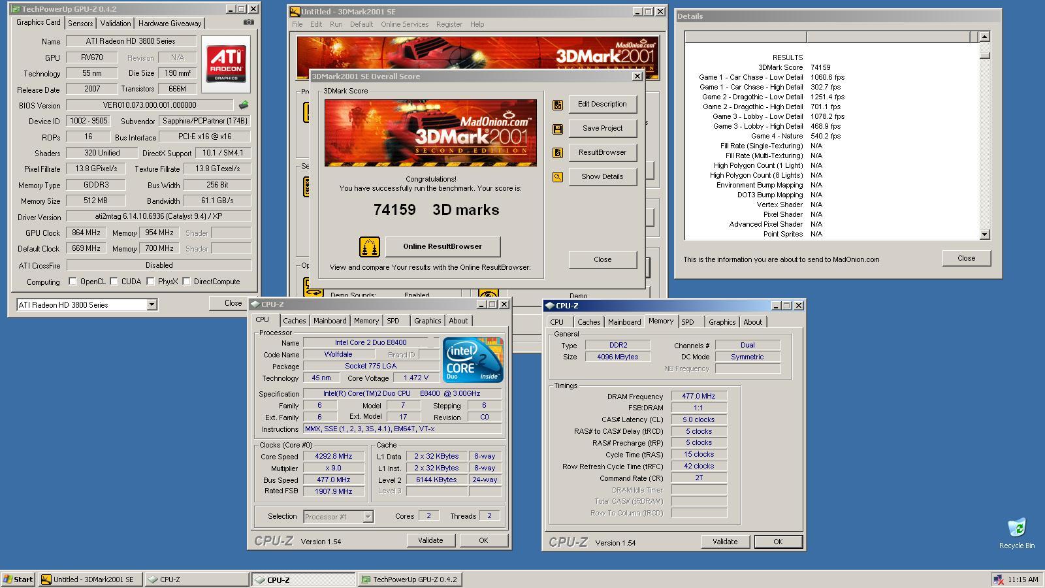
Task: Open Graphics tab in right CPU-Z window
Action: click(x=722, y=322)
